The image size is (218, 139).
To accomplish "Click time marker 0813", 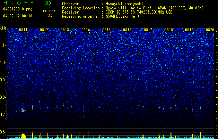I will [65, 30].
